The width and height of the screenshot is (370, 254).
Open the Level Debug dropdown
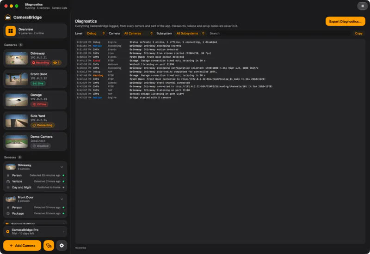pos(96,33)
